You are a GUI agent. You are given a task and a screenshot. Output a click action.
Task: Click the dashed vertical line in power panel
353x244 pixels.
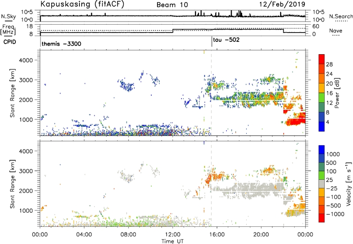(x=211, y=93)
